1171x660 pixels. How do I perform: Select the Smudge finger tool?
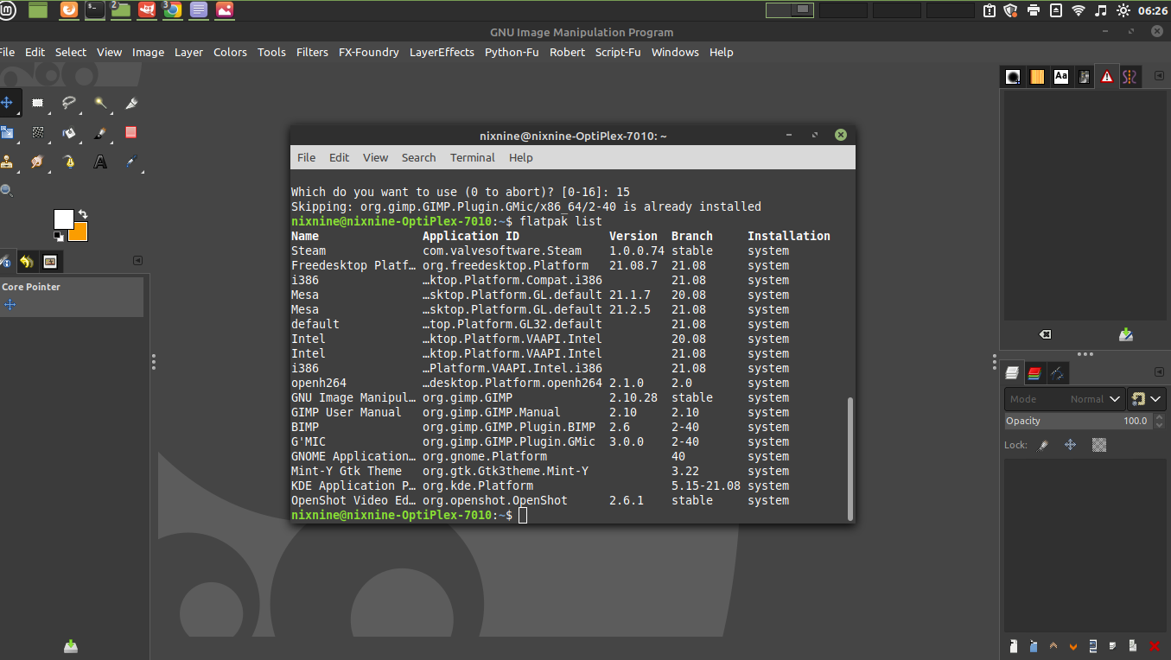point(38,162)
